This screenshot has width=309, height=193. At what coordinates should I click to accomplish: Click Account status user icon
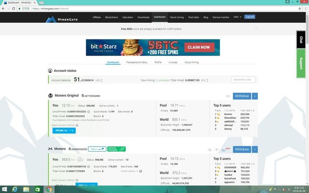50,70
